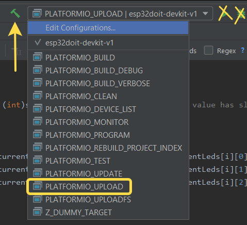The image size is (247, 225).
Task: Select PLATFORMIO_UPDATE target
Action: pyautogui.click(x=108, y=173)
